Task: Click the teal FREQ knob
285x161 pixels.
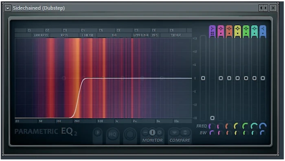Action: [254, 126]
